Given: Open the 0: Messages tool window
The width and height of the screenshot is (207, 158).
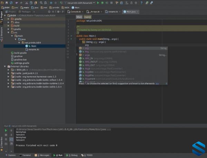Looking at the screenshot, I should tap(42, 155).
